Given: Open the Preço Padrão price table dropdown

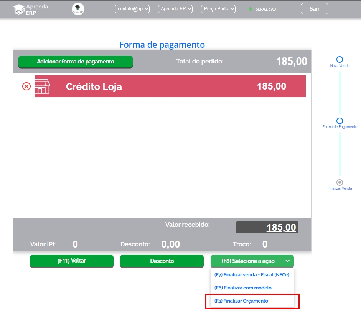Looking at the screenshot, I should pyautogui.click(x=218, y=9).
